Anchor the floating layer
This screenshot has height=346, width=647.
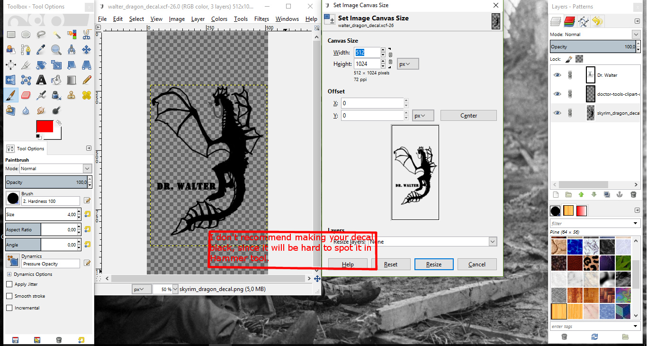point(619,194)
